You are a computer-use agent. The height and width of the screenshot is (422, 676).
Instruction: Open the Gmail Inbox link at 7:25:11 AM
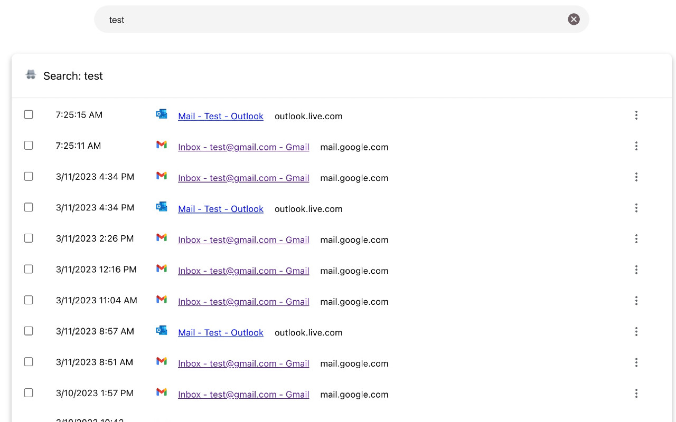click(243, 147)
